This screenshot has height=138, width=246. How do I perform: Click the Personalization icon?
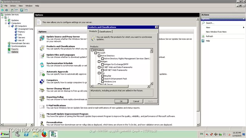pos(42,124)
